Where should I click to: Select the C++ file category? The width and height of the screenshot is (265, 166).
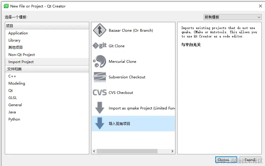(x=47, y=76)
